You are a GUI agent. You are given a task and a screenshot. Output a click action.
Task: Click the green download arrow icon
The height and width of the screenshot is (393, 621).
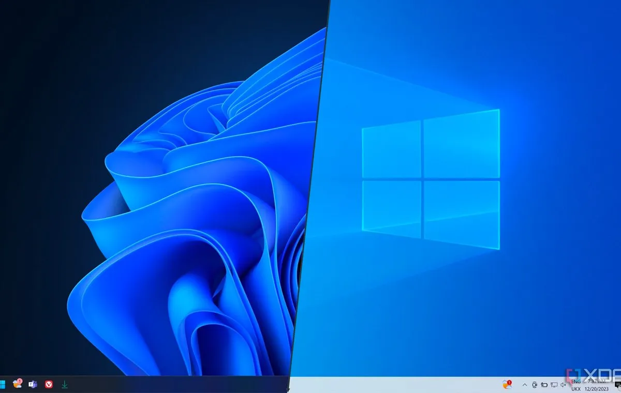point(65,384)
